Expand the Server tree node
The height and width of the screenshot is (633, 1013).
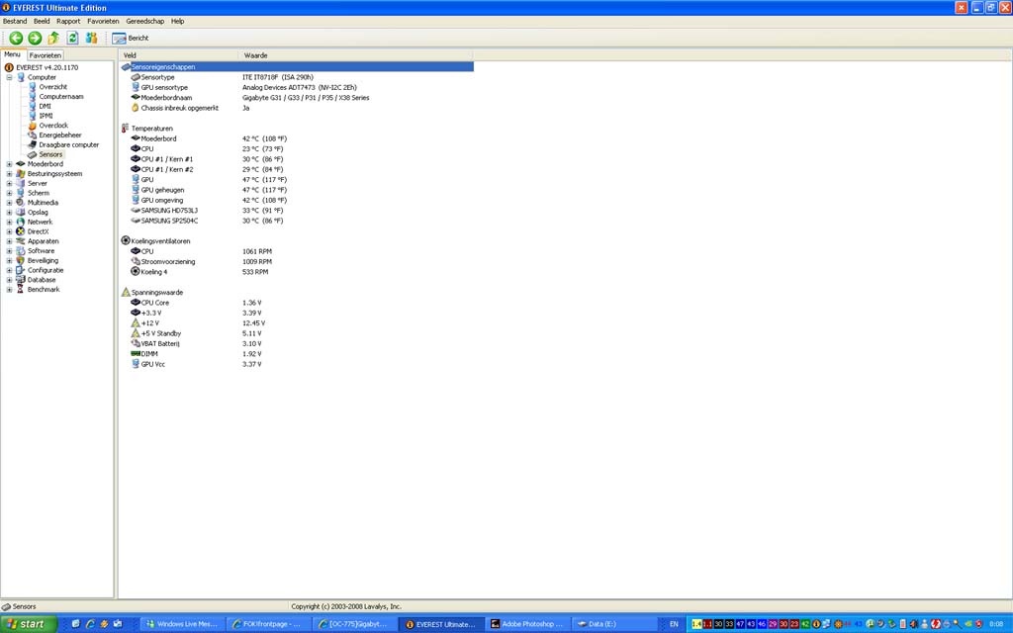click(x=9, y=183)
